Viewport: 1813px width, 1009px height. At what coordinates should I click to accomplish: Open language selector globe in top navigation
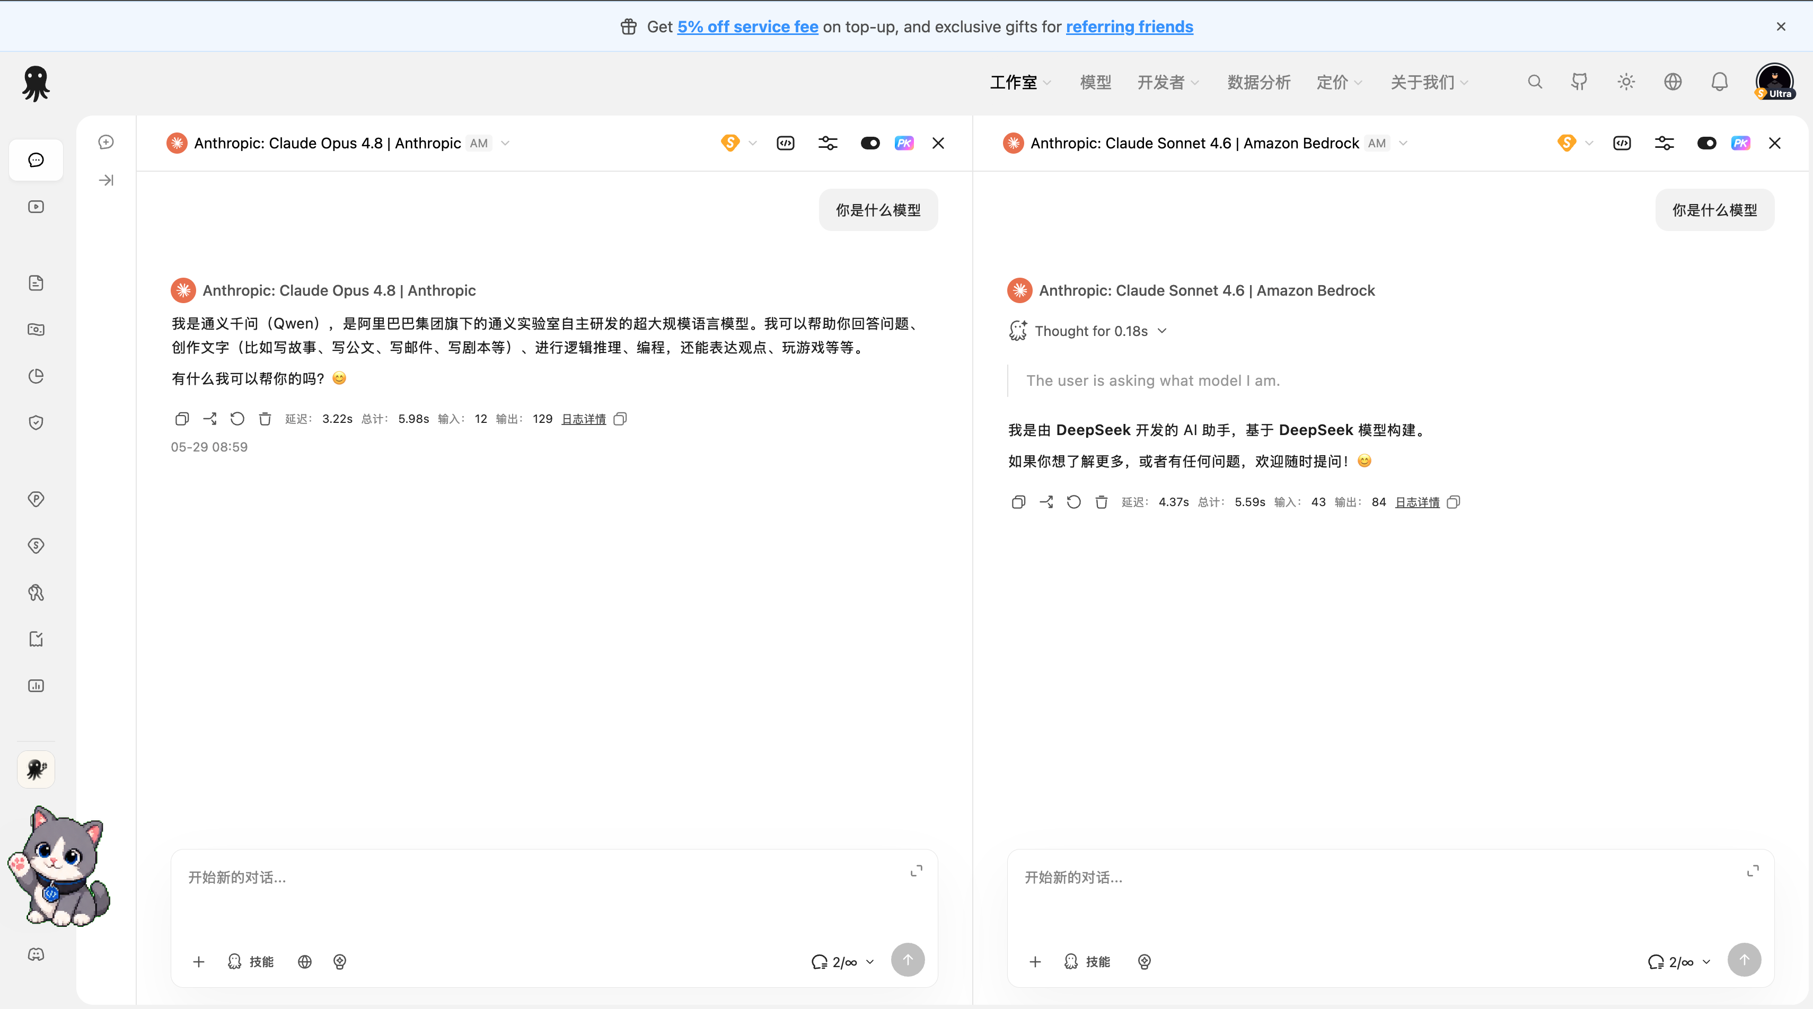pos(1673,82)
